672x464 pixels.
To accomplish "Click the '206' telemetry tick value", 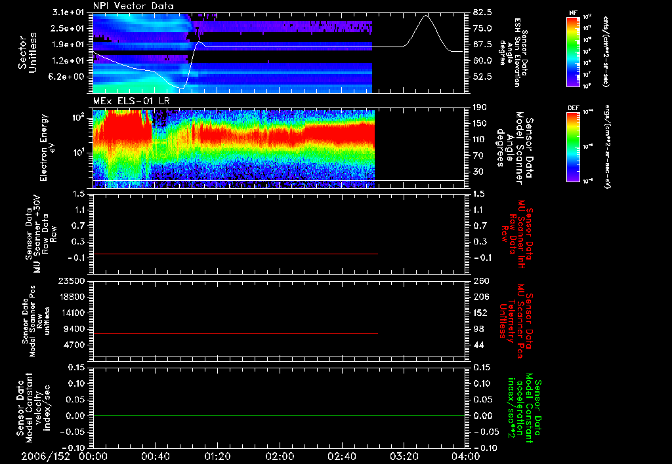I will point(480,297).
